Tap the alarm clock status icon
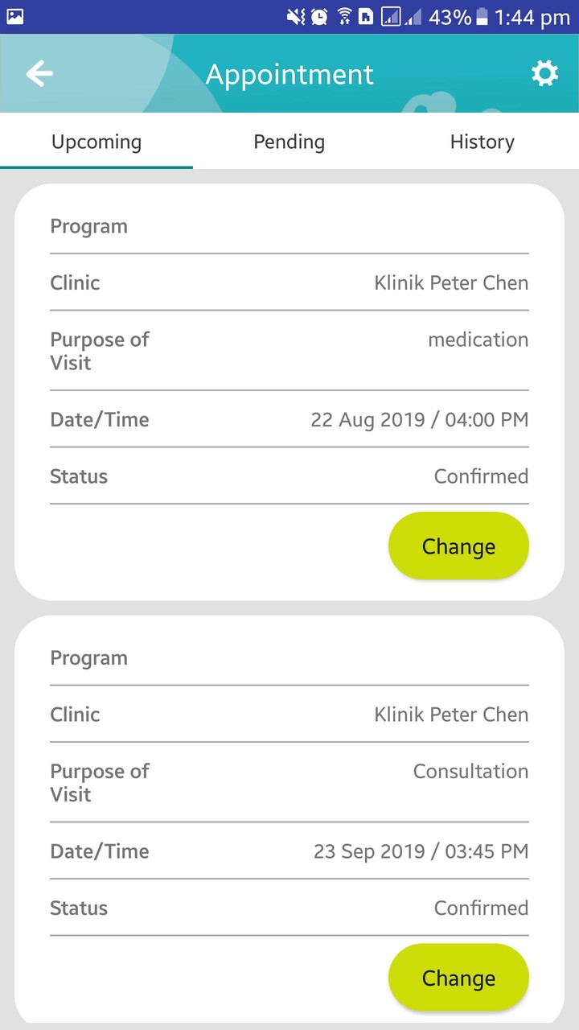The image size is (579, 1030). click(x=320, y=17)
